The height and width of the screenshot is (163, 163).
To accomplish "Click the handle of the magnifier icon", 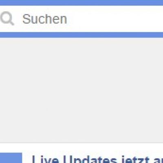I will (12, 23).
